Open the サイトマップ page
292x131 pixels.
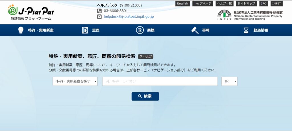point(247,3)
